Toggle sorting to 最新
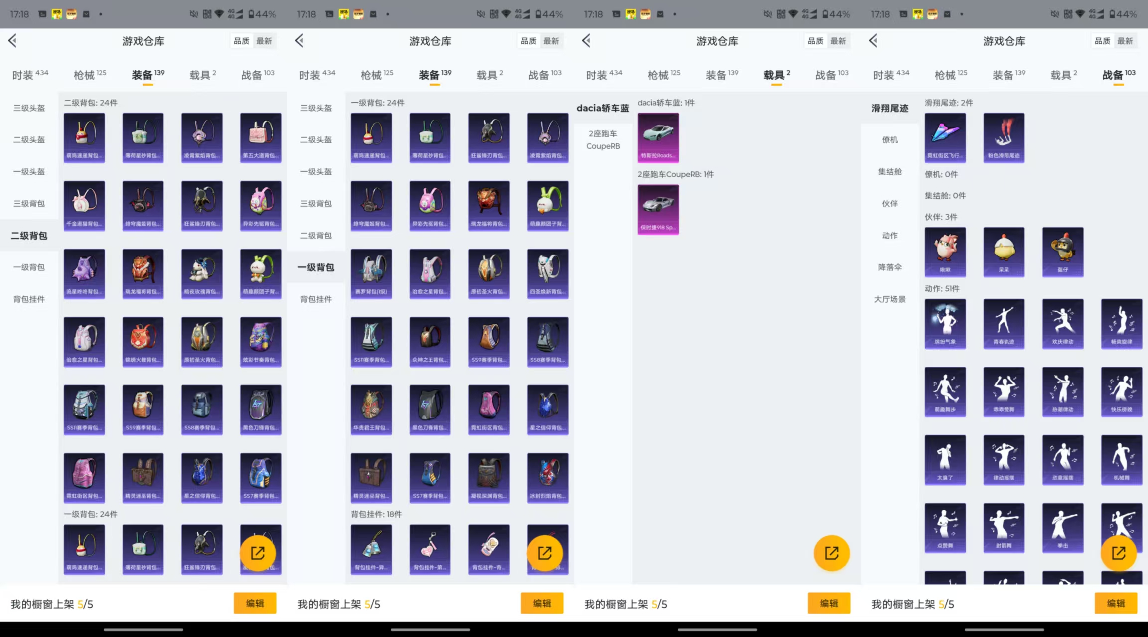This screenshot has height=637, width=1148. point(264,41)
